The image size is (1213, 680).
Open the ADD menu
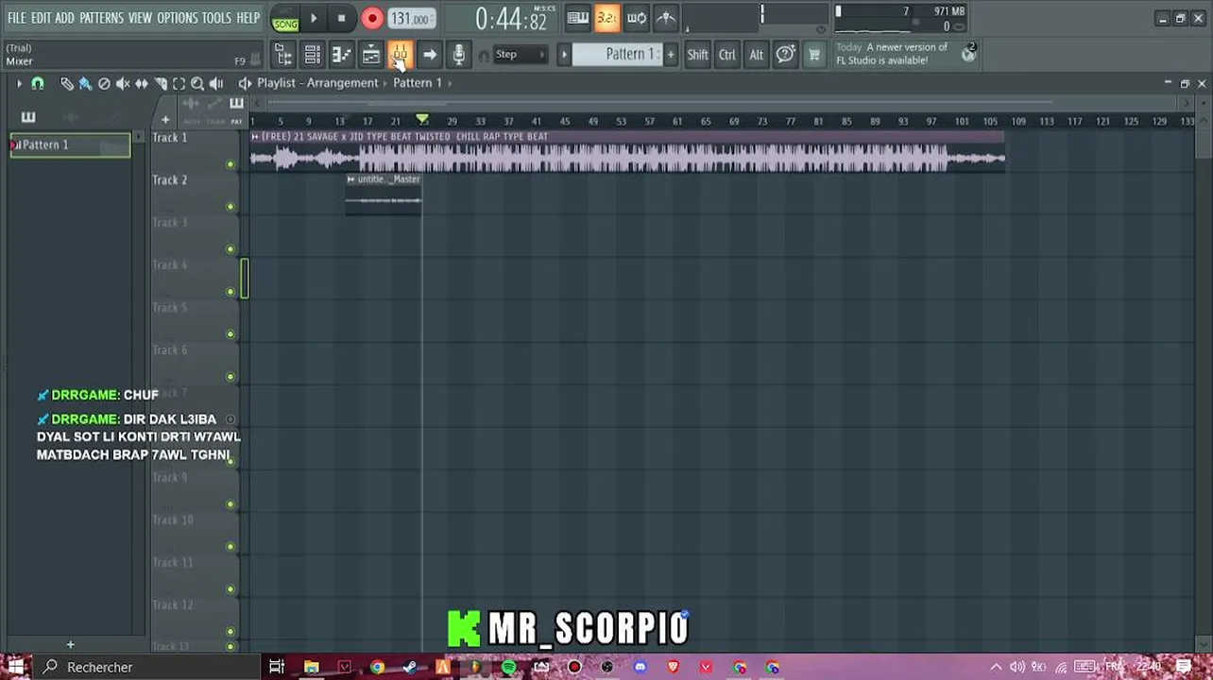64,18
